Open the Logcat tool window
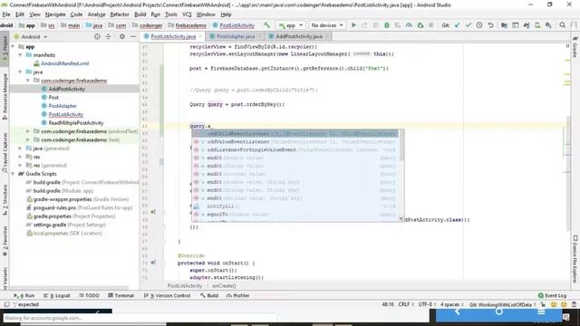The width and height of the screenshot is (580, 326). coord(56,296)
